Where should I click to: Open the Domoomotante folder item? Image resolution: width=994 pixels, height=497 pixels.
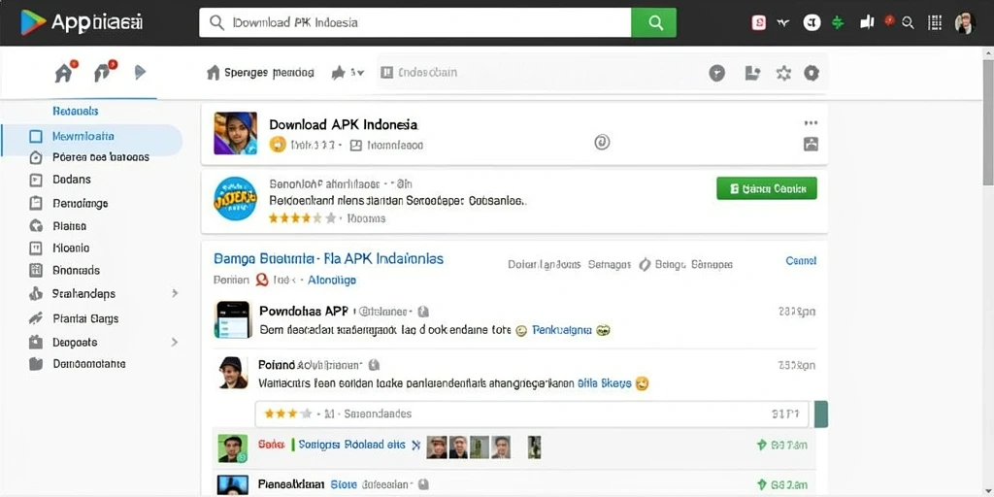point(78,364)
